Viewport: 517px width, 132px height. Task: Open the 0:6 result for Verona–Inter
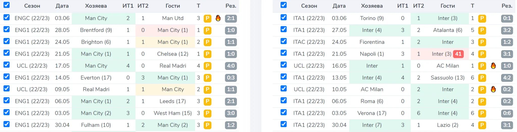507,113
